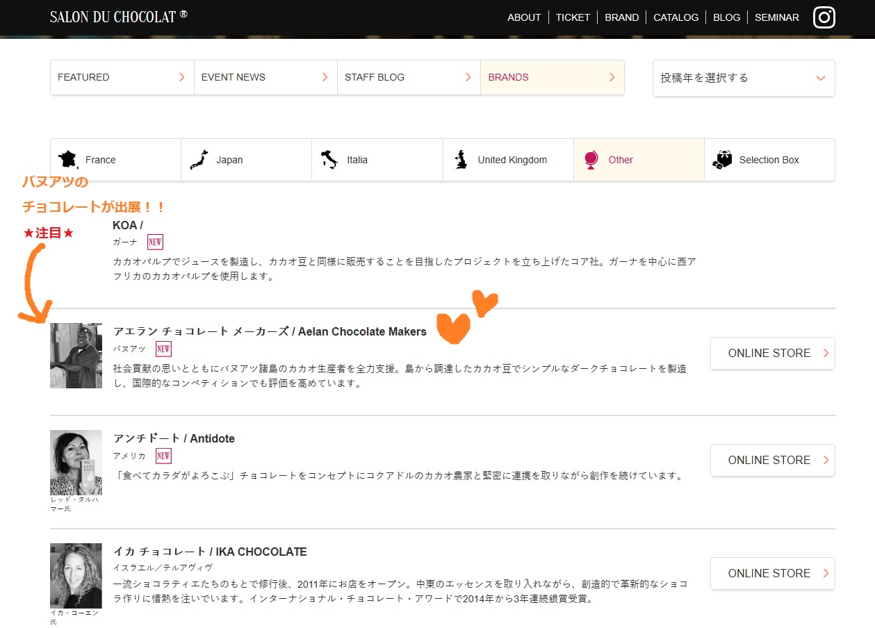Image resolution: width=875 pixels, height=628 pixels.
Task: Switch to the FEATURED tab
Action: click(x=122, y=77)
